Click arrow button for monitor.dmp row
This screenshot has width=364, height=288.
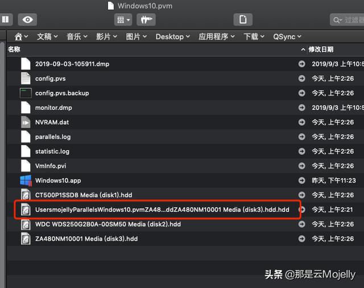tap(302, 108)
